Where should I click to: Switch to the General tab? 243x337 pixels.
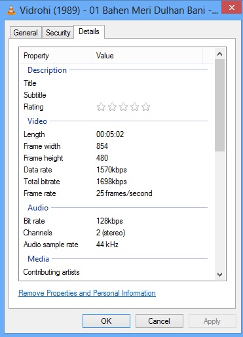(x=26, y=33)
